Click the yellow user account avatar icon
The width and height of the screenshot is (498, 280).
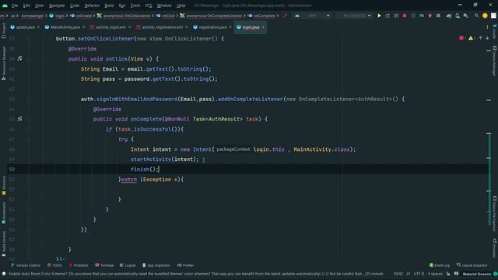[485, 16]
